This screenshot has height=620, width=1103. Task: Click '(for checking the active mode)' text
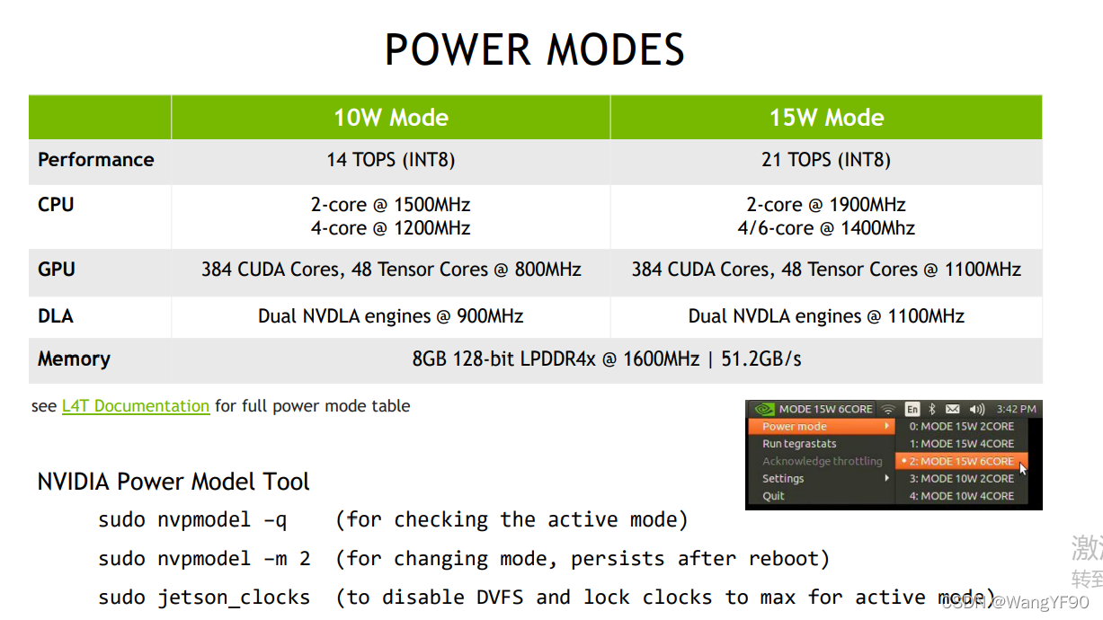point(512,519)
